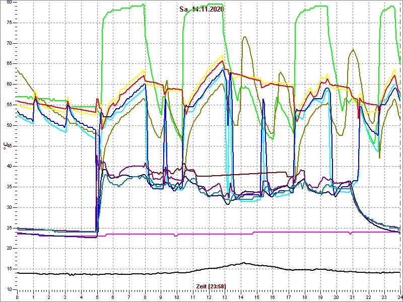Click hour label 9 on time axis

161,297
